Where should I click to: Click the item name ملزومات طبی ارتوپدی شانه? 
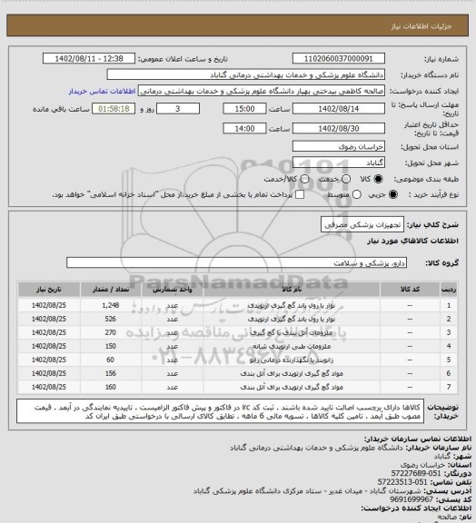coord(292,346)
